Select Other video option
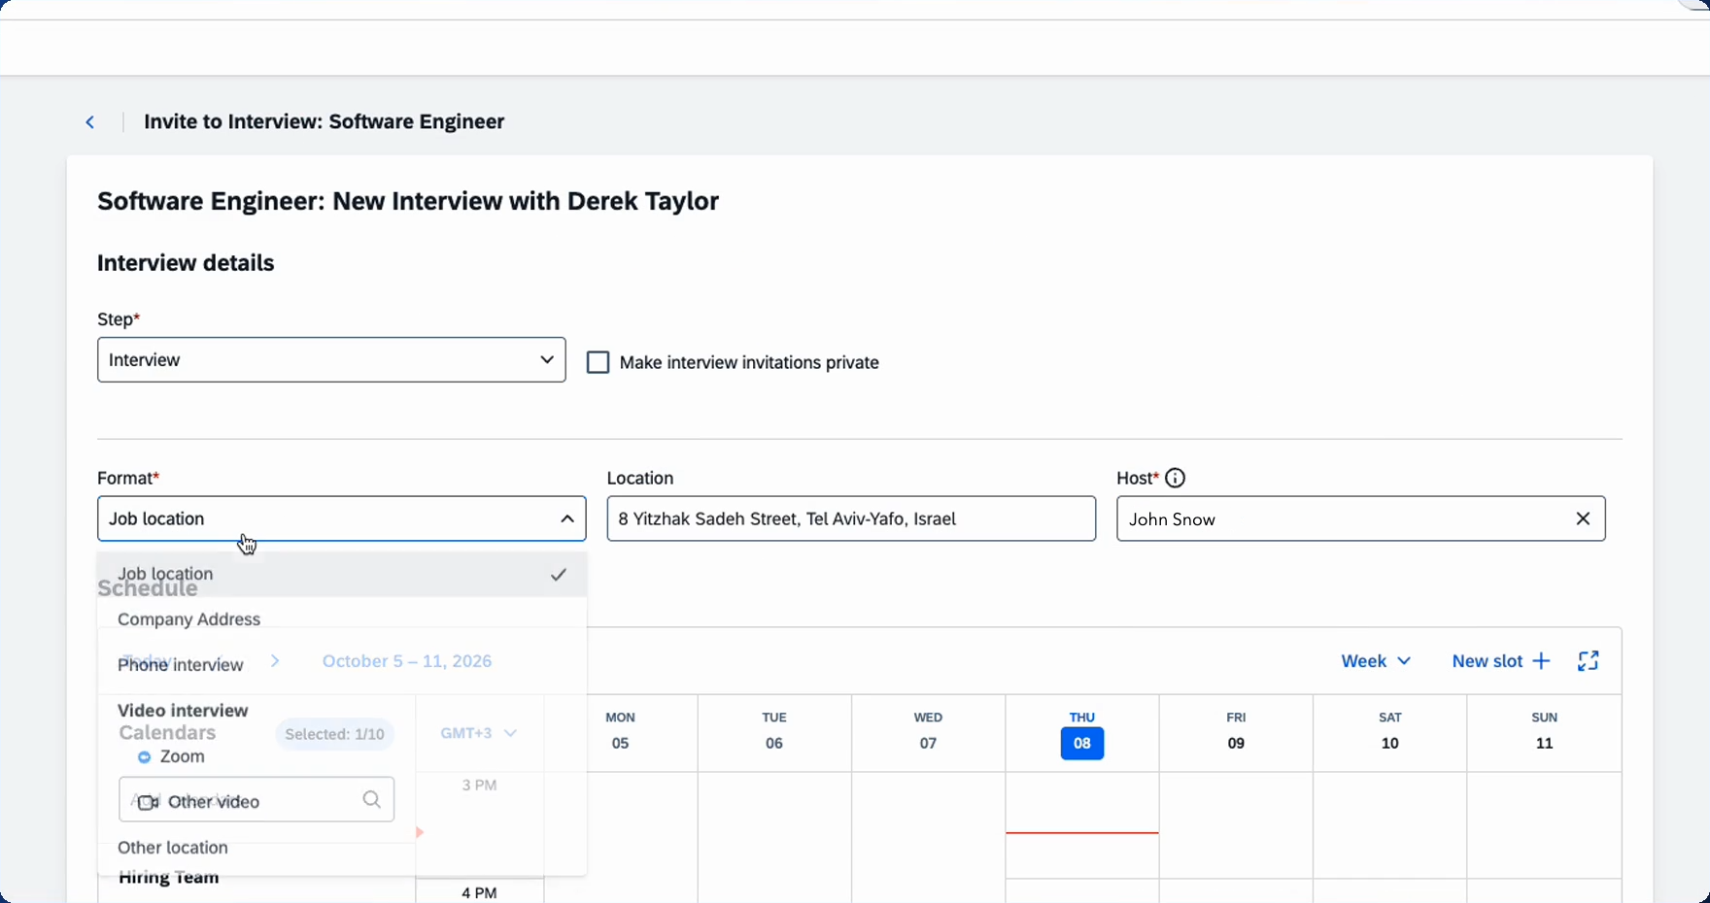The image size is (1710, 903). click(342, 802)
